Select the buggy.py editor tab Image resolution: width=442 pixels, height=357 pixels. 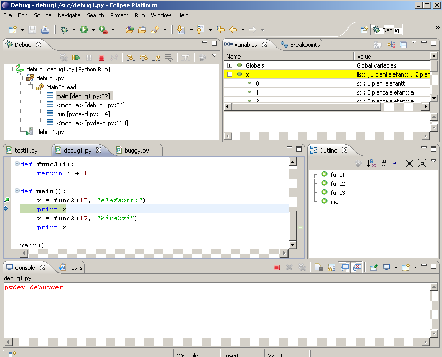[136, 151]
